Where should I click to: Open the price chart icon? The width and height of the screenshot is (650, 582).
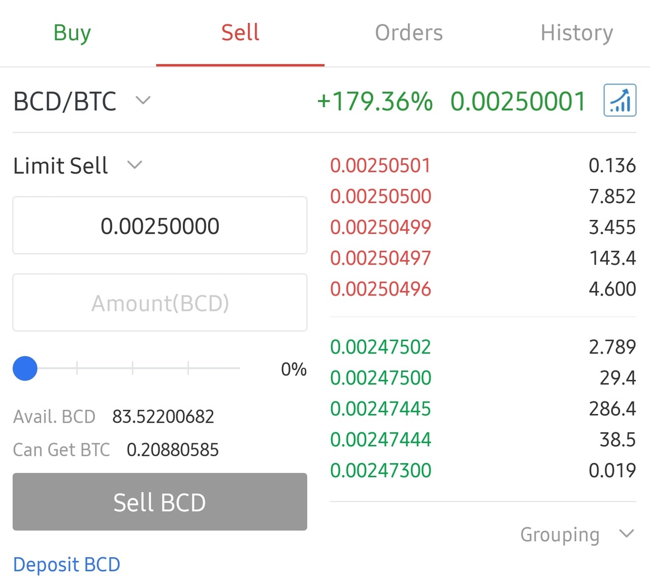tap(620, 101)
